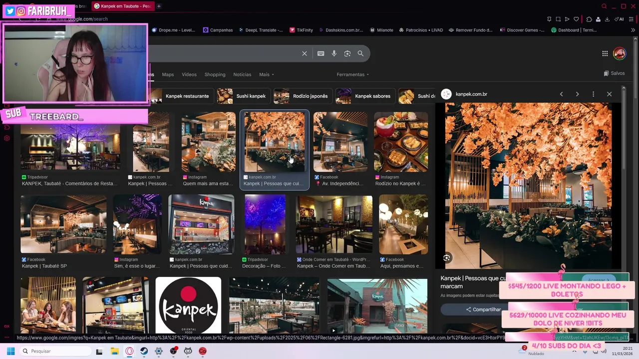639x359 pixels.
Task: Open Opera easy setup menu icon
Action: click(632, 19)
